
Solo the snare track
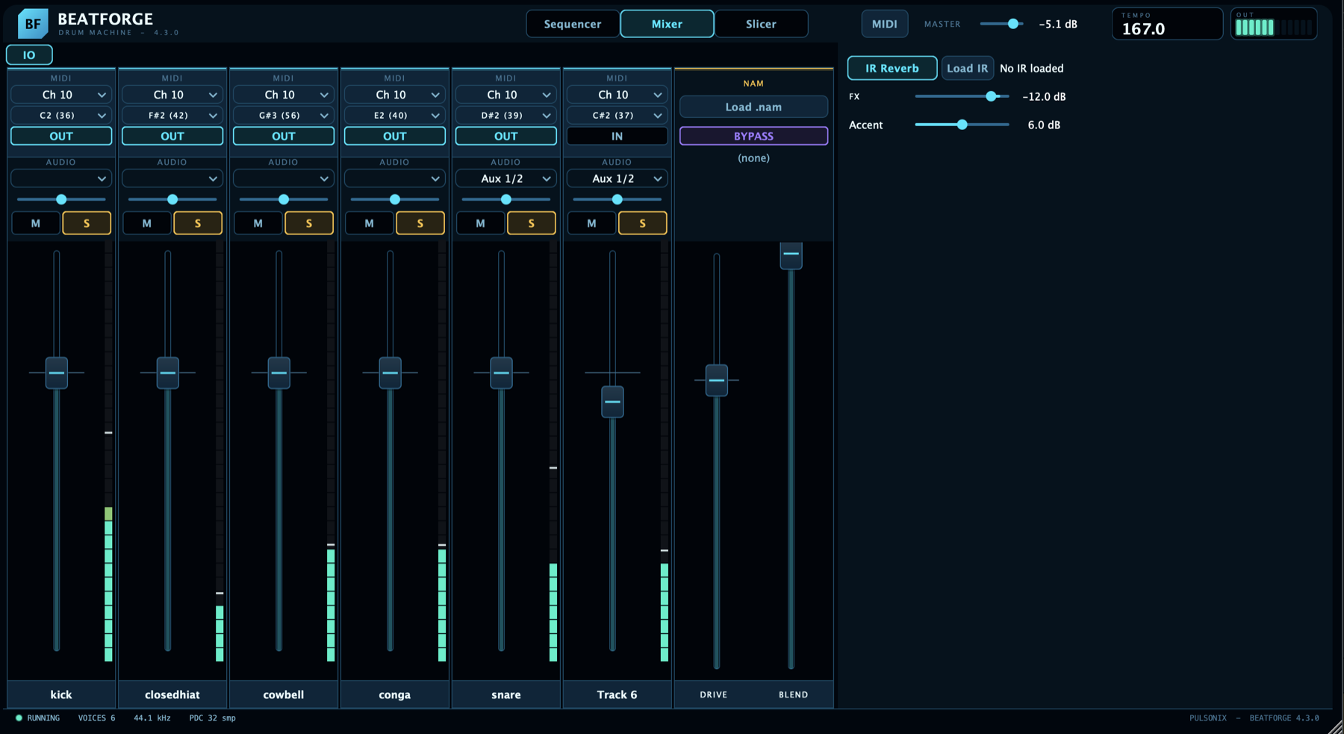(x=532, y=223)
